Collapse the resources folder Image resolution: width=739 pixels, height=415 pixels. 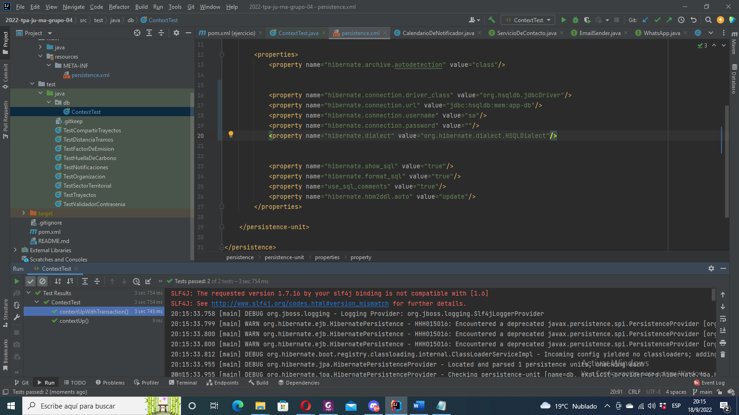(x=40, y=56)
